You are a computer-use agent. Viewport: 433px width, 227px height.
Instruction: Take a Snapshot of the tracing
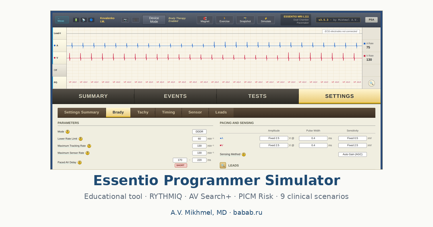tap(245, 20)
